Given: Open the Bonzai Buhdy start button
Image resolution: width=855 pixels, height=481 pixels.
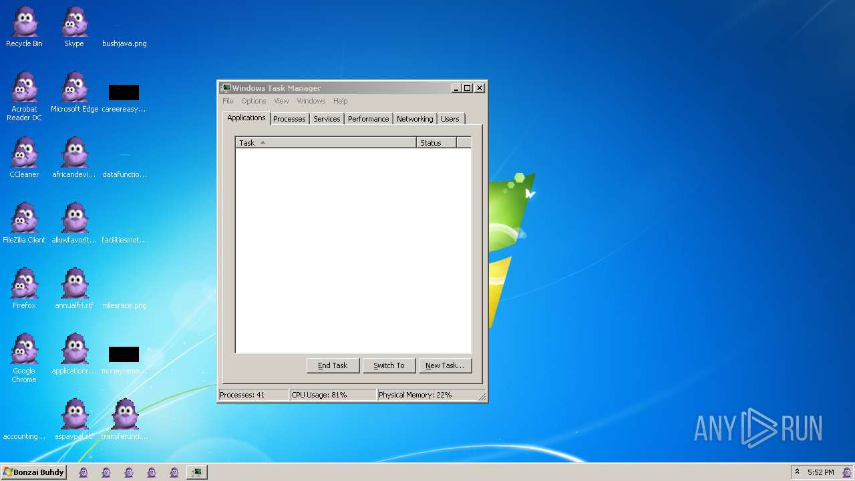Looking at the screenshot, I should 33,472.
